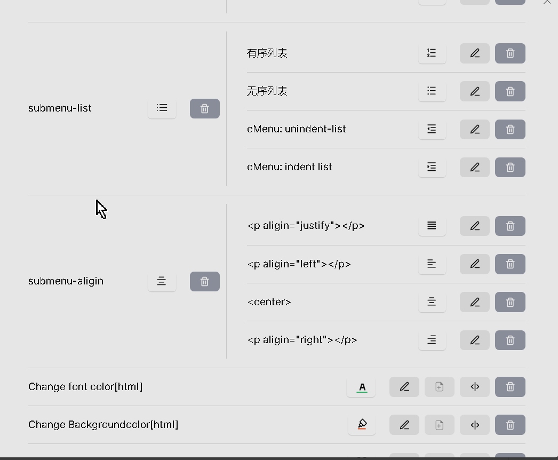Click the indent list icon button
Viewport: 558px width, 460px height.
[x=432, y=167]
